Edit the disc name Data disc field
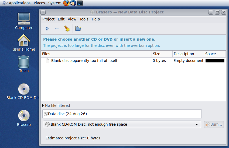229x148 pixels. point(122,114)
